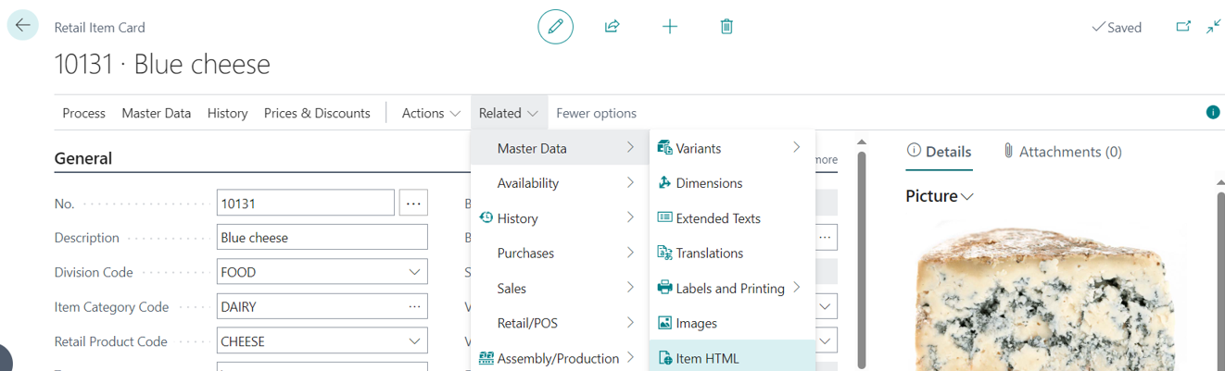1225x371 pixels.
Task: Click the back arrow button
Action: [x=22, y=26]
